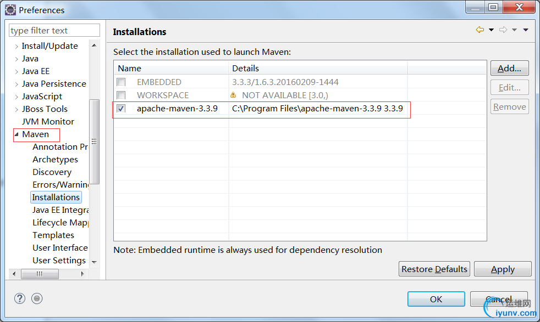This screenshot has width=540, height=322.
Task: Toggle the EMBEDDED installation checkbox
Action: pos(121,82)
